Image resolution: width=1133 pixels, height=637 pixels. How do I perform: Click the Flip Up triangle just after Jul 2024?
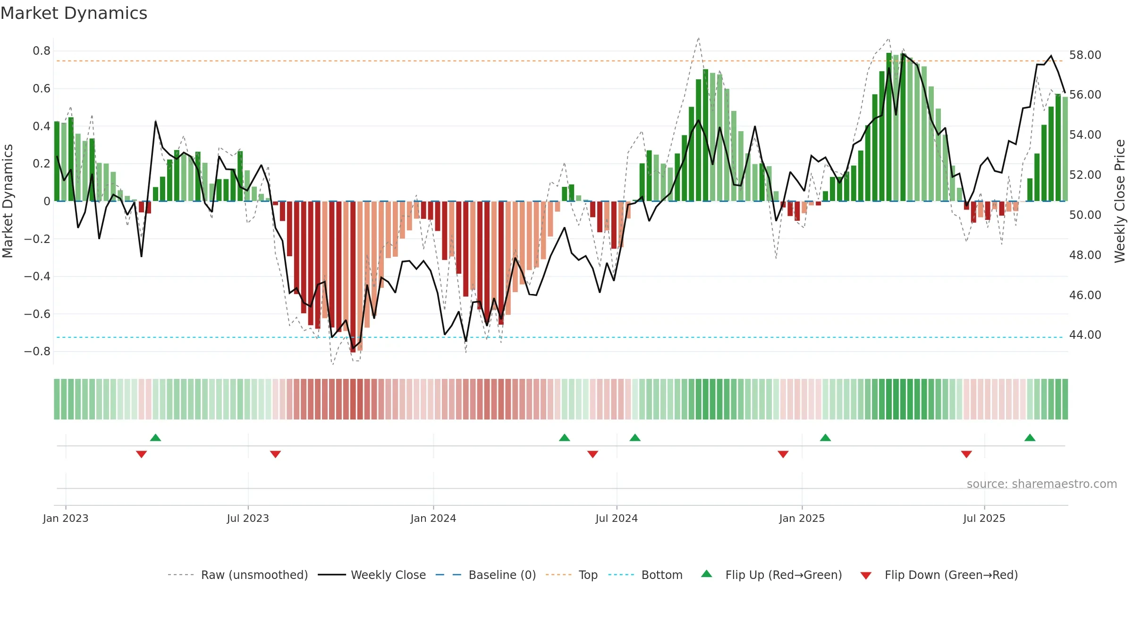(635, 437)
